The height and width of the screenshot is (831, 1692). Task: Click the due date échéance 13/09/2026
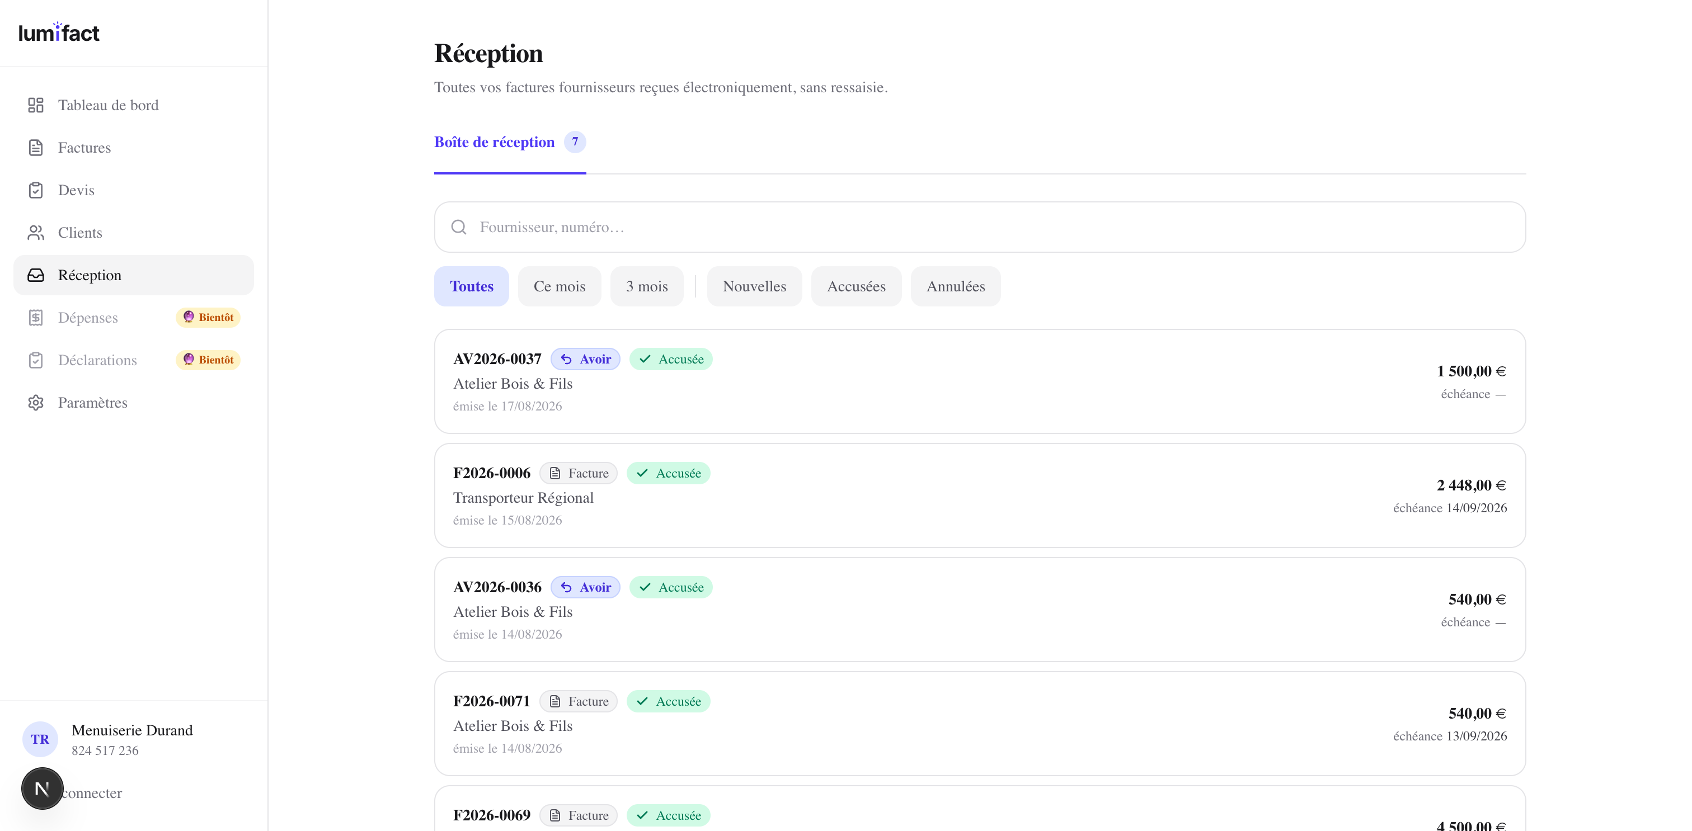[x=1450, y=736]
